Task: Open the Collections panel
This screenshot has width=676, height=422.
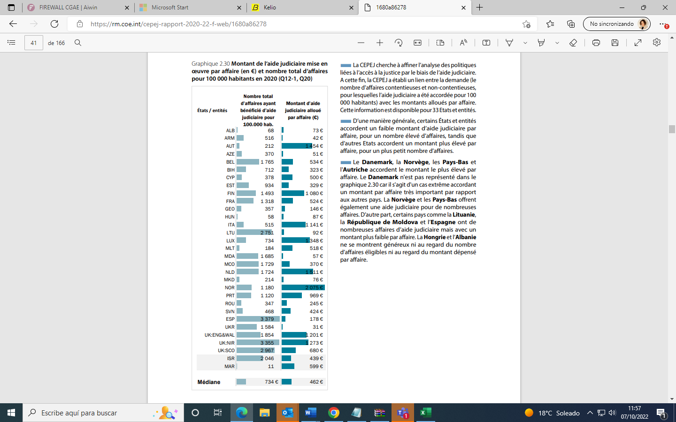Action: pos(571,24)
